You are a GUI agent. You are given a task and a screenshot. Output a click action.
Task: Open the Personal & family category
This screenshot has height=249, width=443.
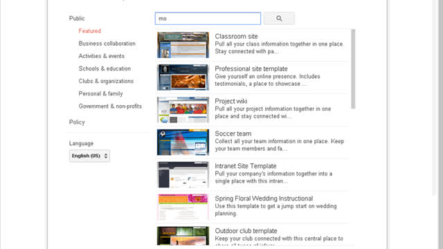pos(100,94)
